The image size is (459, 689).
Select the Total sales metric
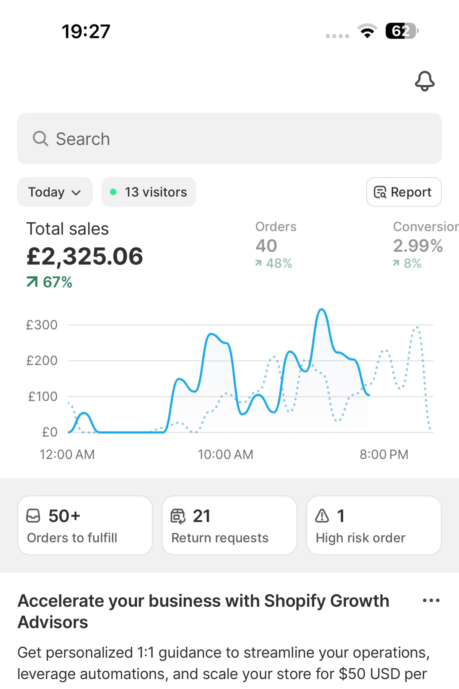pyautogui.click(x=85, y=255)
